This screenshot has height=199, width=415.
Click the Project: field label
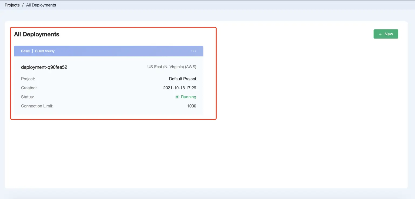click(28, 79)
